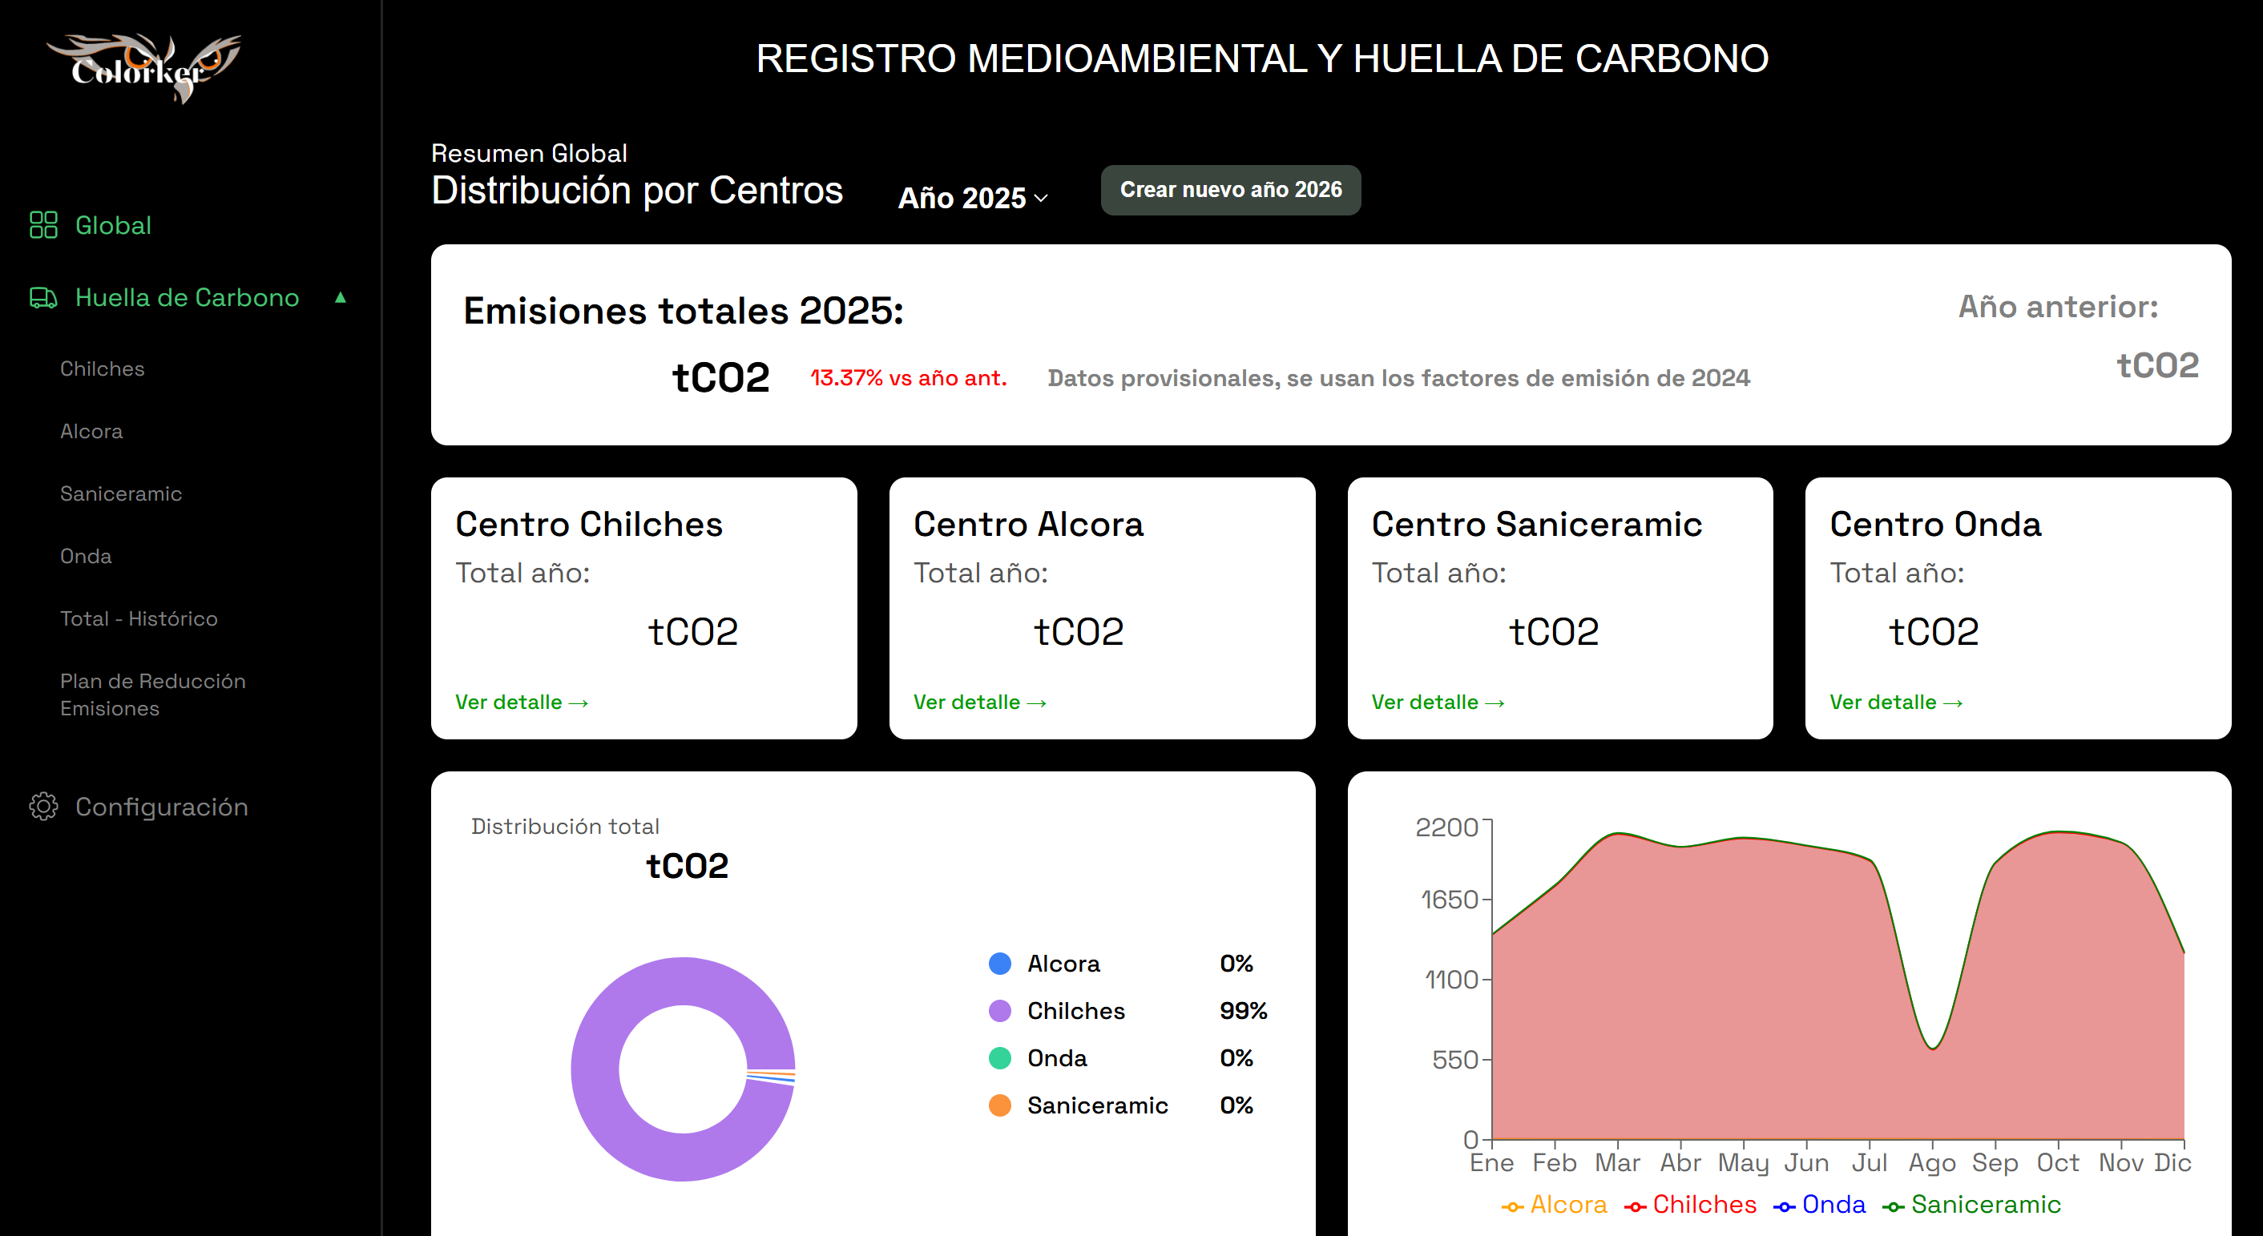The height and width of the screenshot is (1236, 2263).
Task: Select the Global grid icon in sidebar
Action: 43,226
